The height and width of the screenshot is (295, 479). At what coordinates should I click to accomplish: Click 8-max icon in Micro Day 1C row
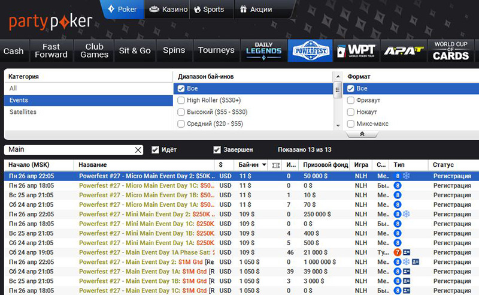[397, 185]
